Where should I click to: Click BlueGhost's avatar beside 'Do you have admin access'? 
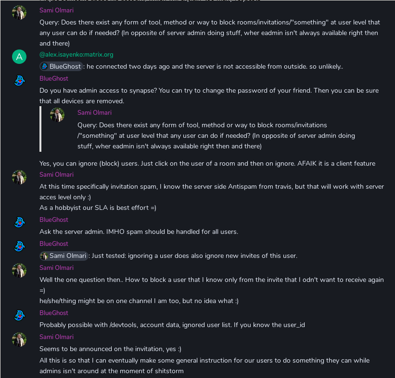point(19,81)
